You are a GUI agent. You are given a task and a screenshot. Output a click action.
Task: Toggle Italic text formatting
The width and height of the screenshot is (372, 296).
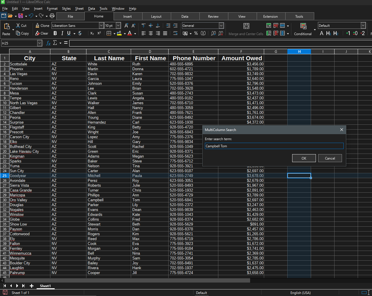pyautogui.click(x=62, y=33)
